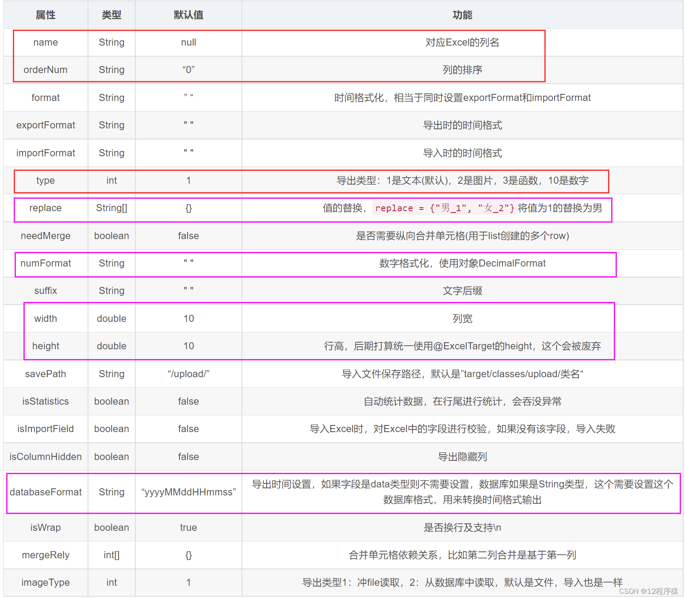This screenshot has height=599, width=685.
Task: Click the '10' default value of width
Action: [188, 319]
